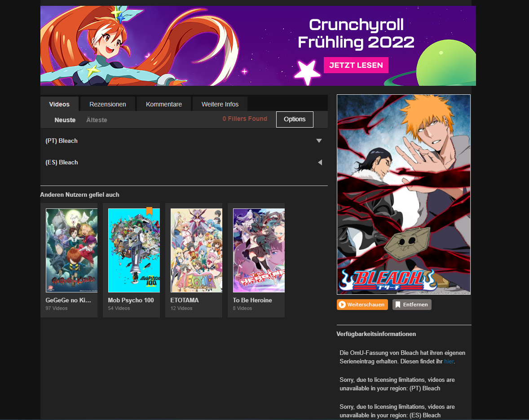Follow the 'hier' link in availability info
This screenshot has height=420, width=529.
coord(449,362)
